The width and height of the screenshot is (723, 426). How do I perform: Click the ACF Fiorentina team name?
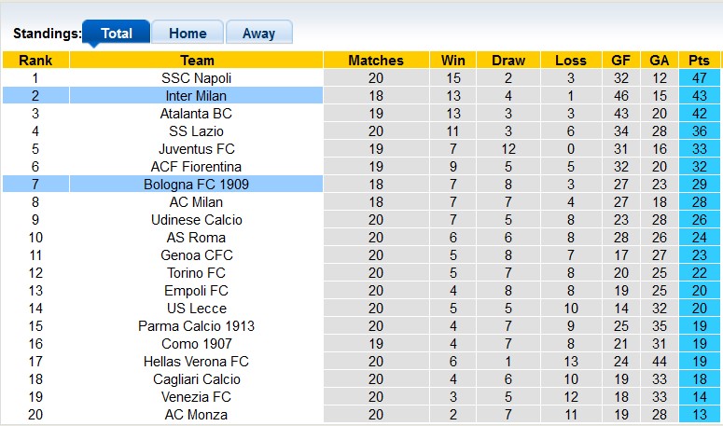point(197,167)
